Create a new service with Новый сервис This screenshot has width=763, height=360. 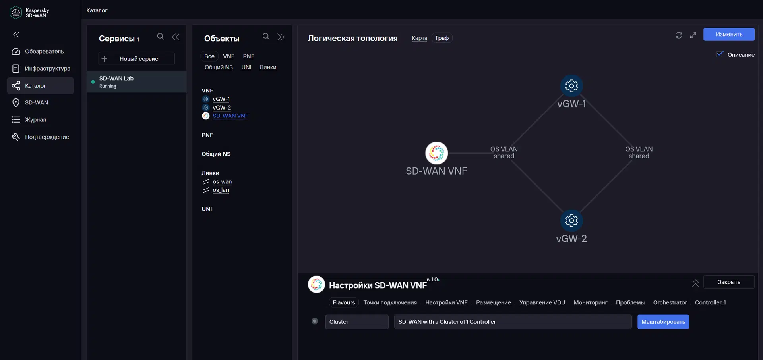click(136, 59)
